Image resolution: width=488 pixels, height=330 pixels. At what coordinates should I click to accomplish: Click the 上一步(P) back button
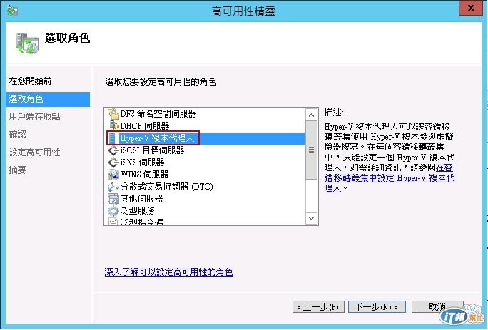pyautogui.click(x=318, y=307)
